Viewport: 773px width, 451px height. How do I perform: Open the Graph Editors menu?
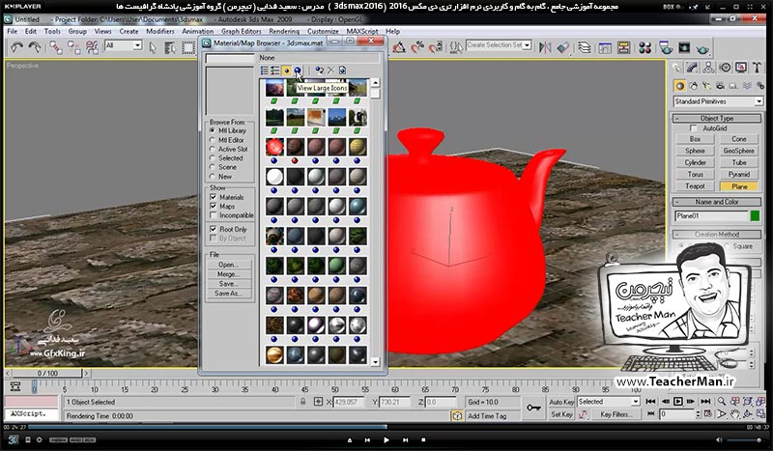pyautogui.click(x=242, y=31)
